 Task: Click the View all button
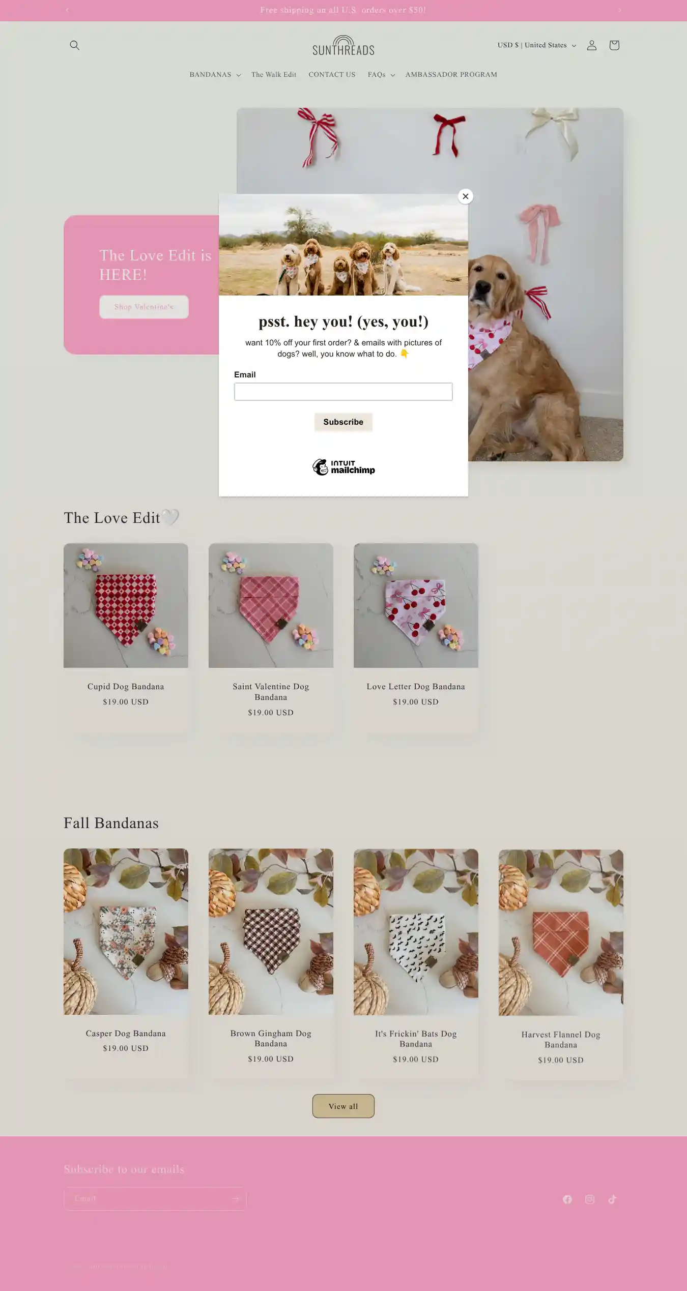343,1106
